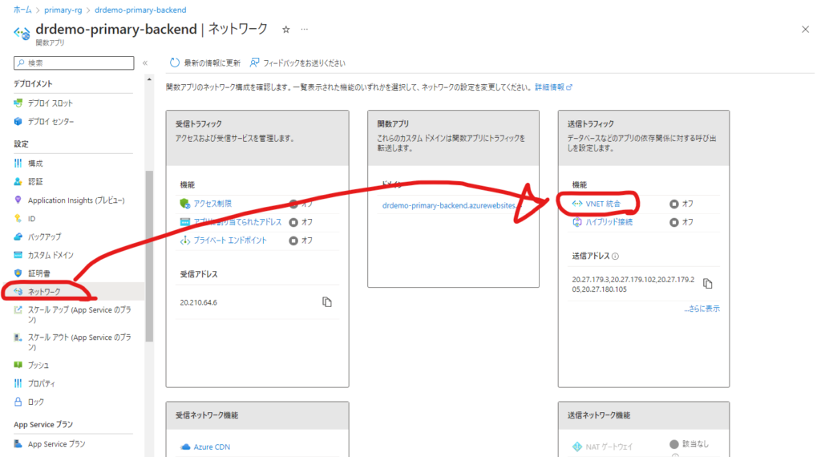The image size is (821, 457).
Task: Open VNET 統合 feature link
Action: [603, 204]
